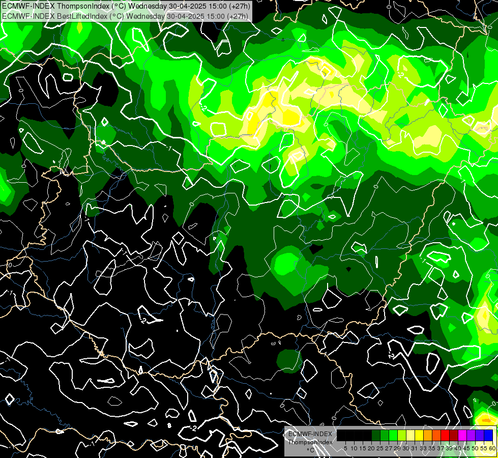Image resolution: width=498 pixels, height=458 pixels.
Task: Click the ThompsonIndex title line at top
Action: coord(126,6)
